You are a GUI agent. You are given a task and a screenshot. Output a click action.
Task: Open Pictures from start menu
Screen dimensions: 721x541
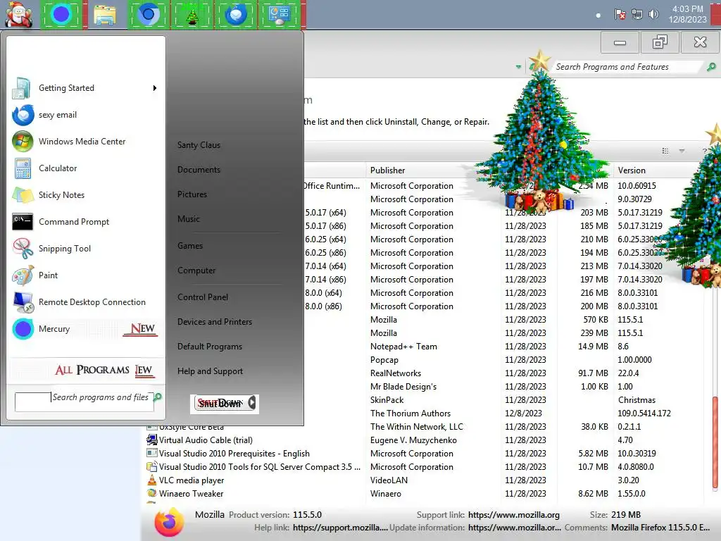(x=192, y=194)
